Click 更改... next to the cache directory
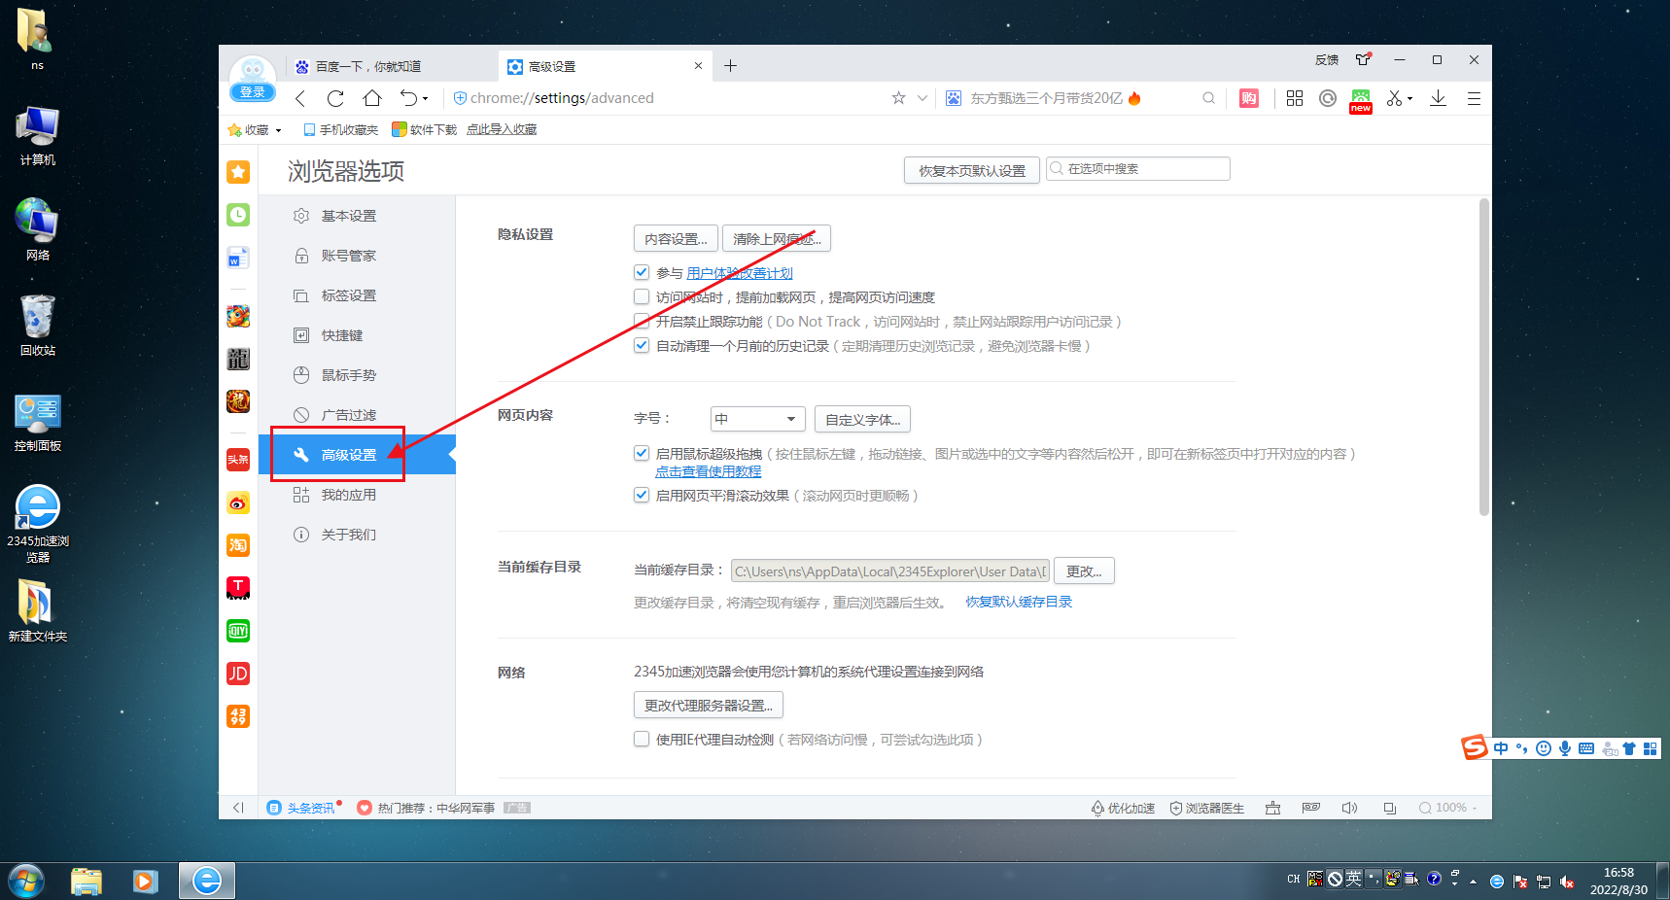This screenshot has width=1670, height=900. click(x=1084, y=571)
